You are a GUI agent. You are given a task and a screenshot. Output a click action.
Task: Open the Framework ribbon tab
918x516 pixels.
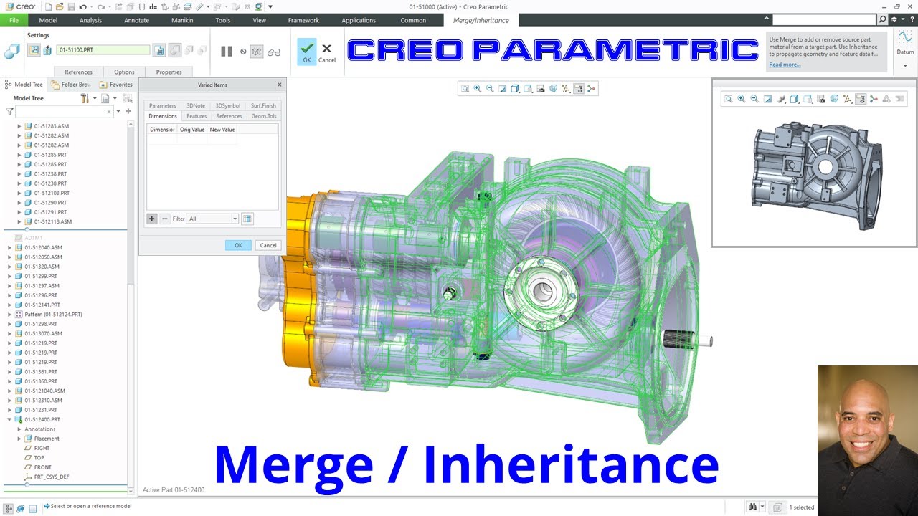[303, 20]
